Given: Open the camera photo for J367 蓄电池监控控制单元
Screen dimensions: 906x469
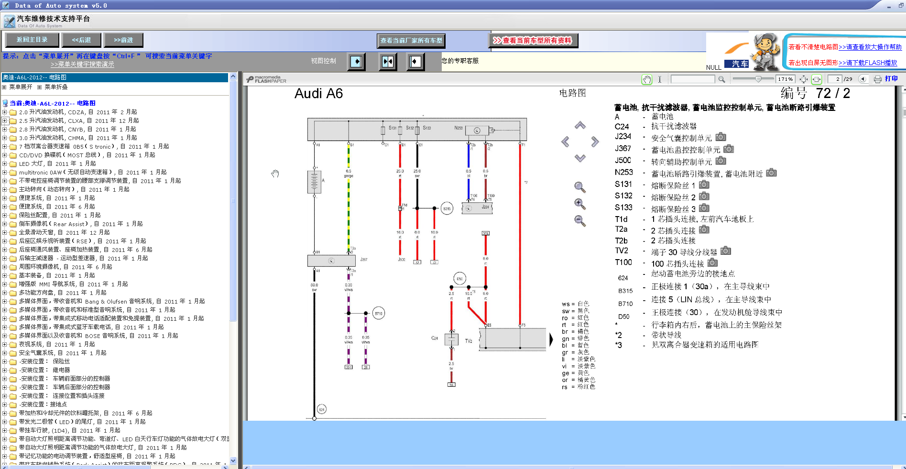Looking at the screenshot, I should 729,149.
